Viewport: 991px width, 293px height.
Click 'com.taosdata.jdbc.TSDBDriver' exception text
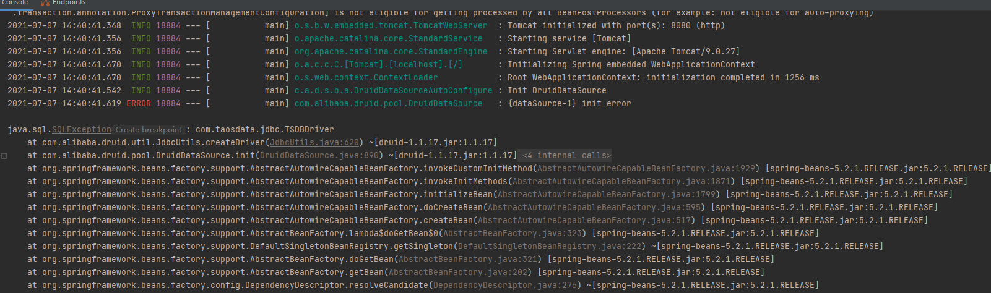pyautogui.click(x=265, y=130)
